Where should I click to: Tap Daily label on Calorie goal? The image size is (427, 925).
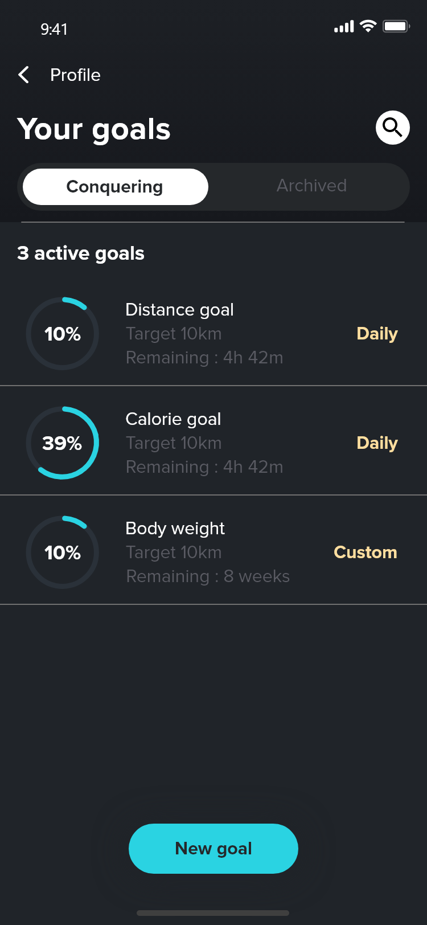click(x=377, y=443)
